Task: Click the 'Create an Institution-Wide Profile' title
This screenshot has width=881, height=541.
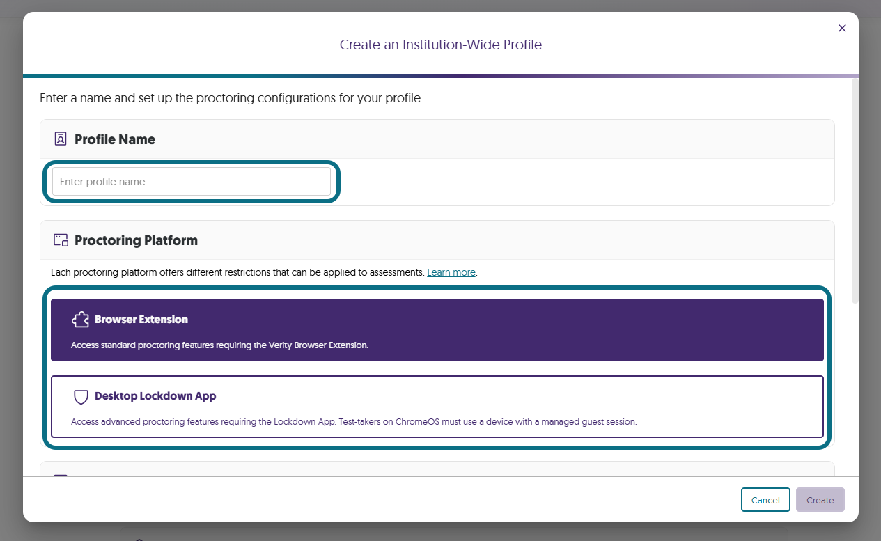Action: [441, 45]
